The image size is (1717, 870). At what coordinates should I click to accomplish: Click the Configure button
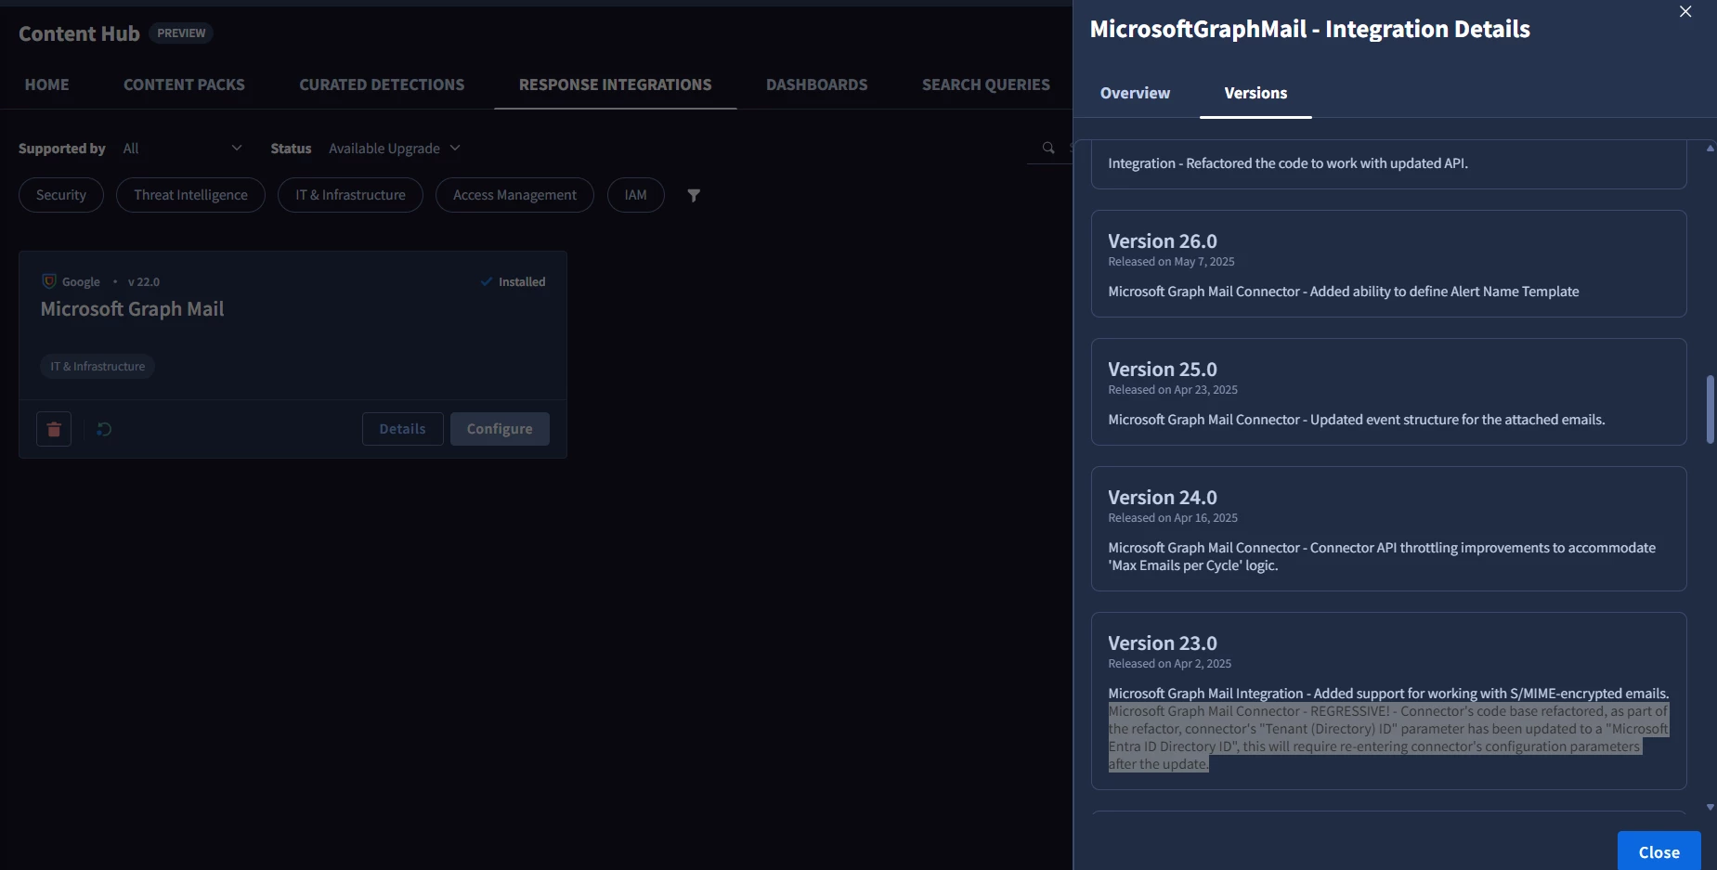[x=500, y=429]
